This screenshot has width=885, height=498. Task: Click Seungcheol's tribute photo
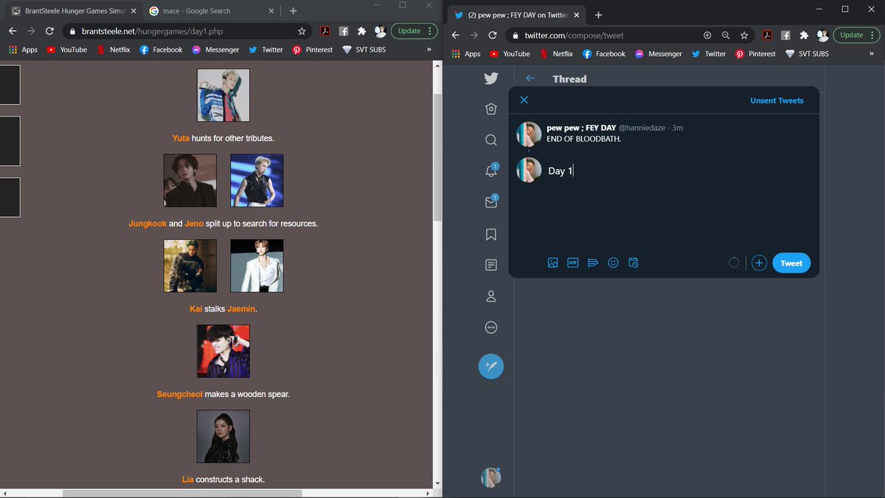(x=223, y=351)
